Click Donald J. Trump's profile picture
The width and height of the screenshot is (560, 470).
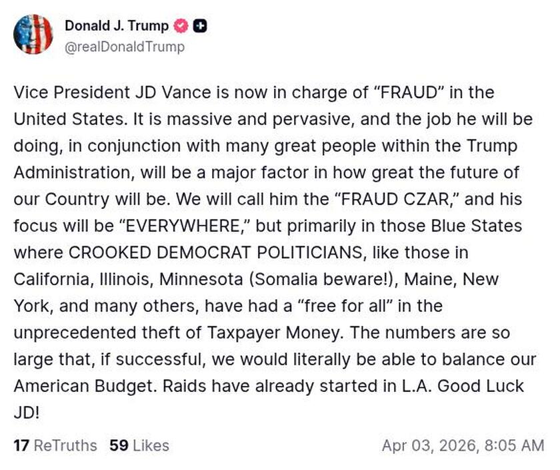(33, 35)
